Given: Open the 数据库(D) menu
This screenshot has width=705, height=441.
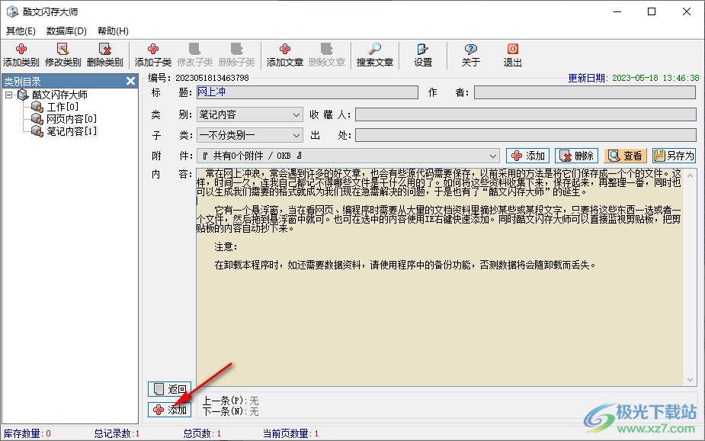Looking at the screenshot, I should [x=66, y=31].
